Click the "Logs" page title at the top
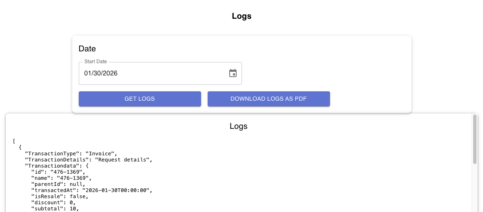Screen dimensions: 483x212 point(242,16)
